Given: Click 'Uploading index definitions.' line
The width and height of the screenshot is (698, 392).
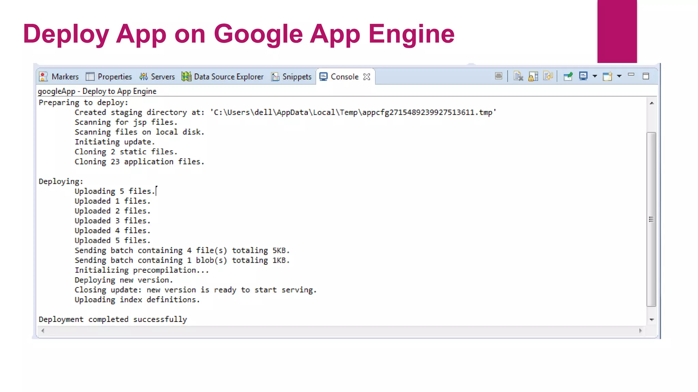Looking at the screenshot, I should click(137, 300).
